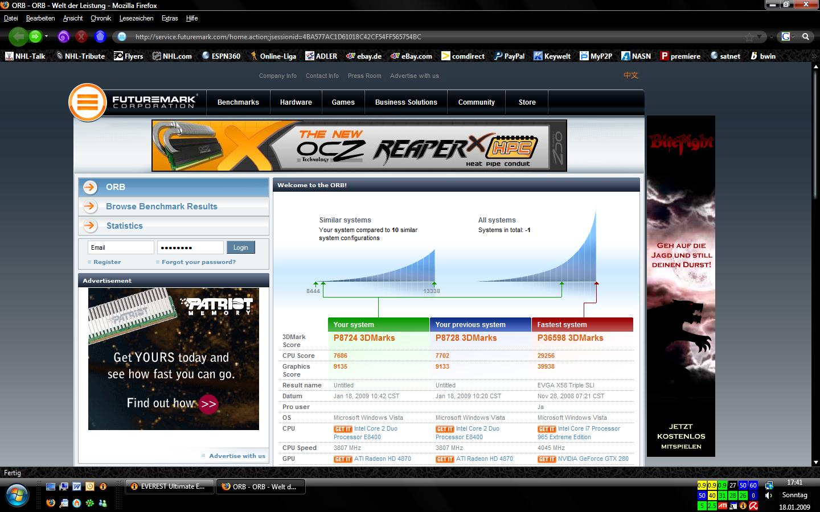Click the bookmark star in address bar
820x512 pixels.
point(749,37)
